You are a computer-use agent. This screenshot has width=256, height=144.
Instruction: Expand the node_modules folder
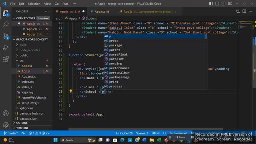pos(32,50)
